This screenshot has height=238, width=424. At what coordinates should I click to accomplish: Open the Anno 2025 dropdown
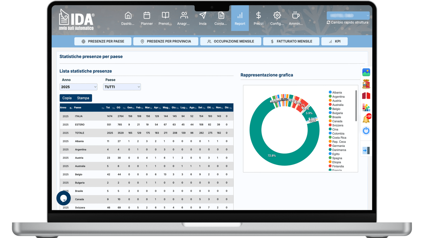pyautogui.click(x=78, y=87)
